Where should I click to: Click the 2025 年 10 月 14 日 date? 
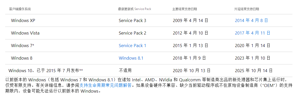coord(254,71)
